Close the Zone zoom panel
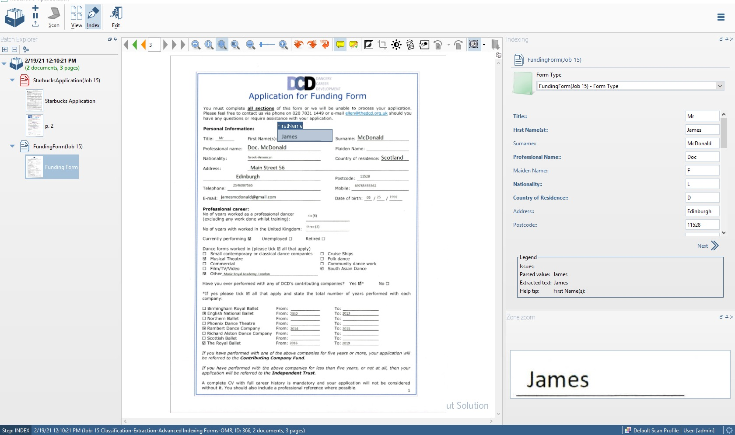Screen dimensions: 735x435 click(x=731, y=317)
